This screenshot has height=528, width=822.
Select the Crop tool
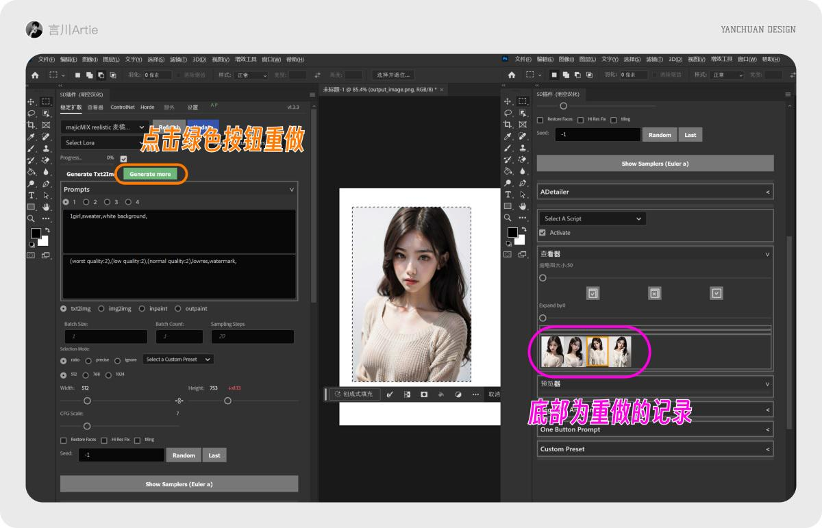pyautogui.click(x=30, y=125)
